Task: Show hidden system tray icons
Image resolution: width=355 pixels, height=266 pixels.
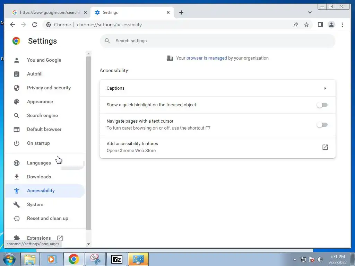Action: (x=295, y=259)
